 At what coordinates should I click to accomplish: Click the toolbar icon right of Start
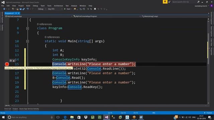75,9
